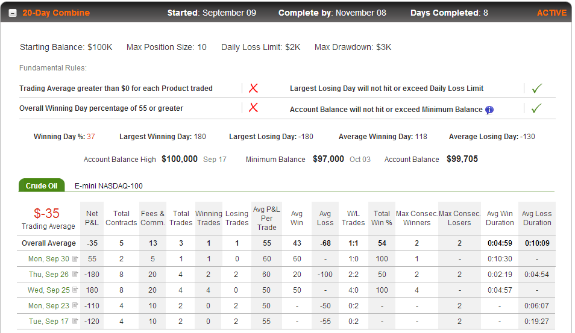Select the Crude Oil tab
The height and width of the screenshot is (333, 575).
[42, 185]
